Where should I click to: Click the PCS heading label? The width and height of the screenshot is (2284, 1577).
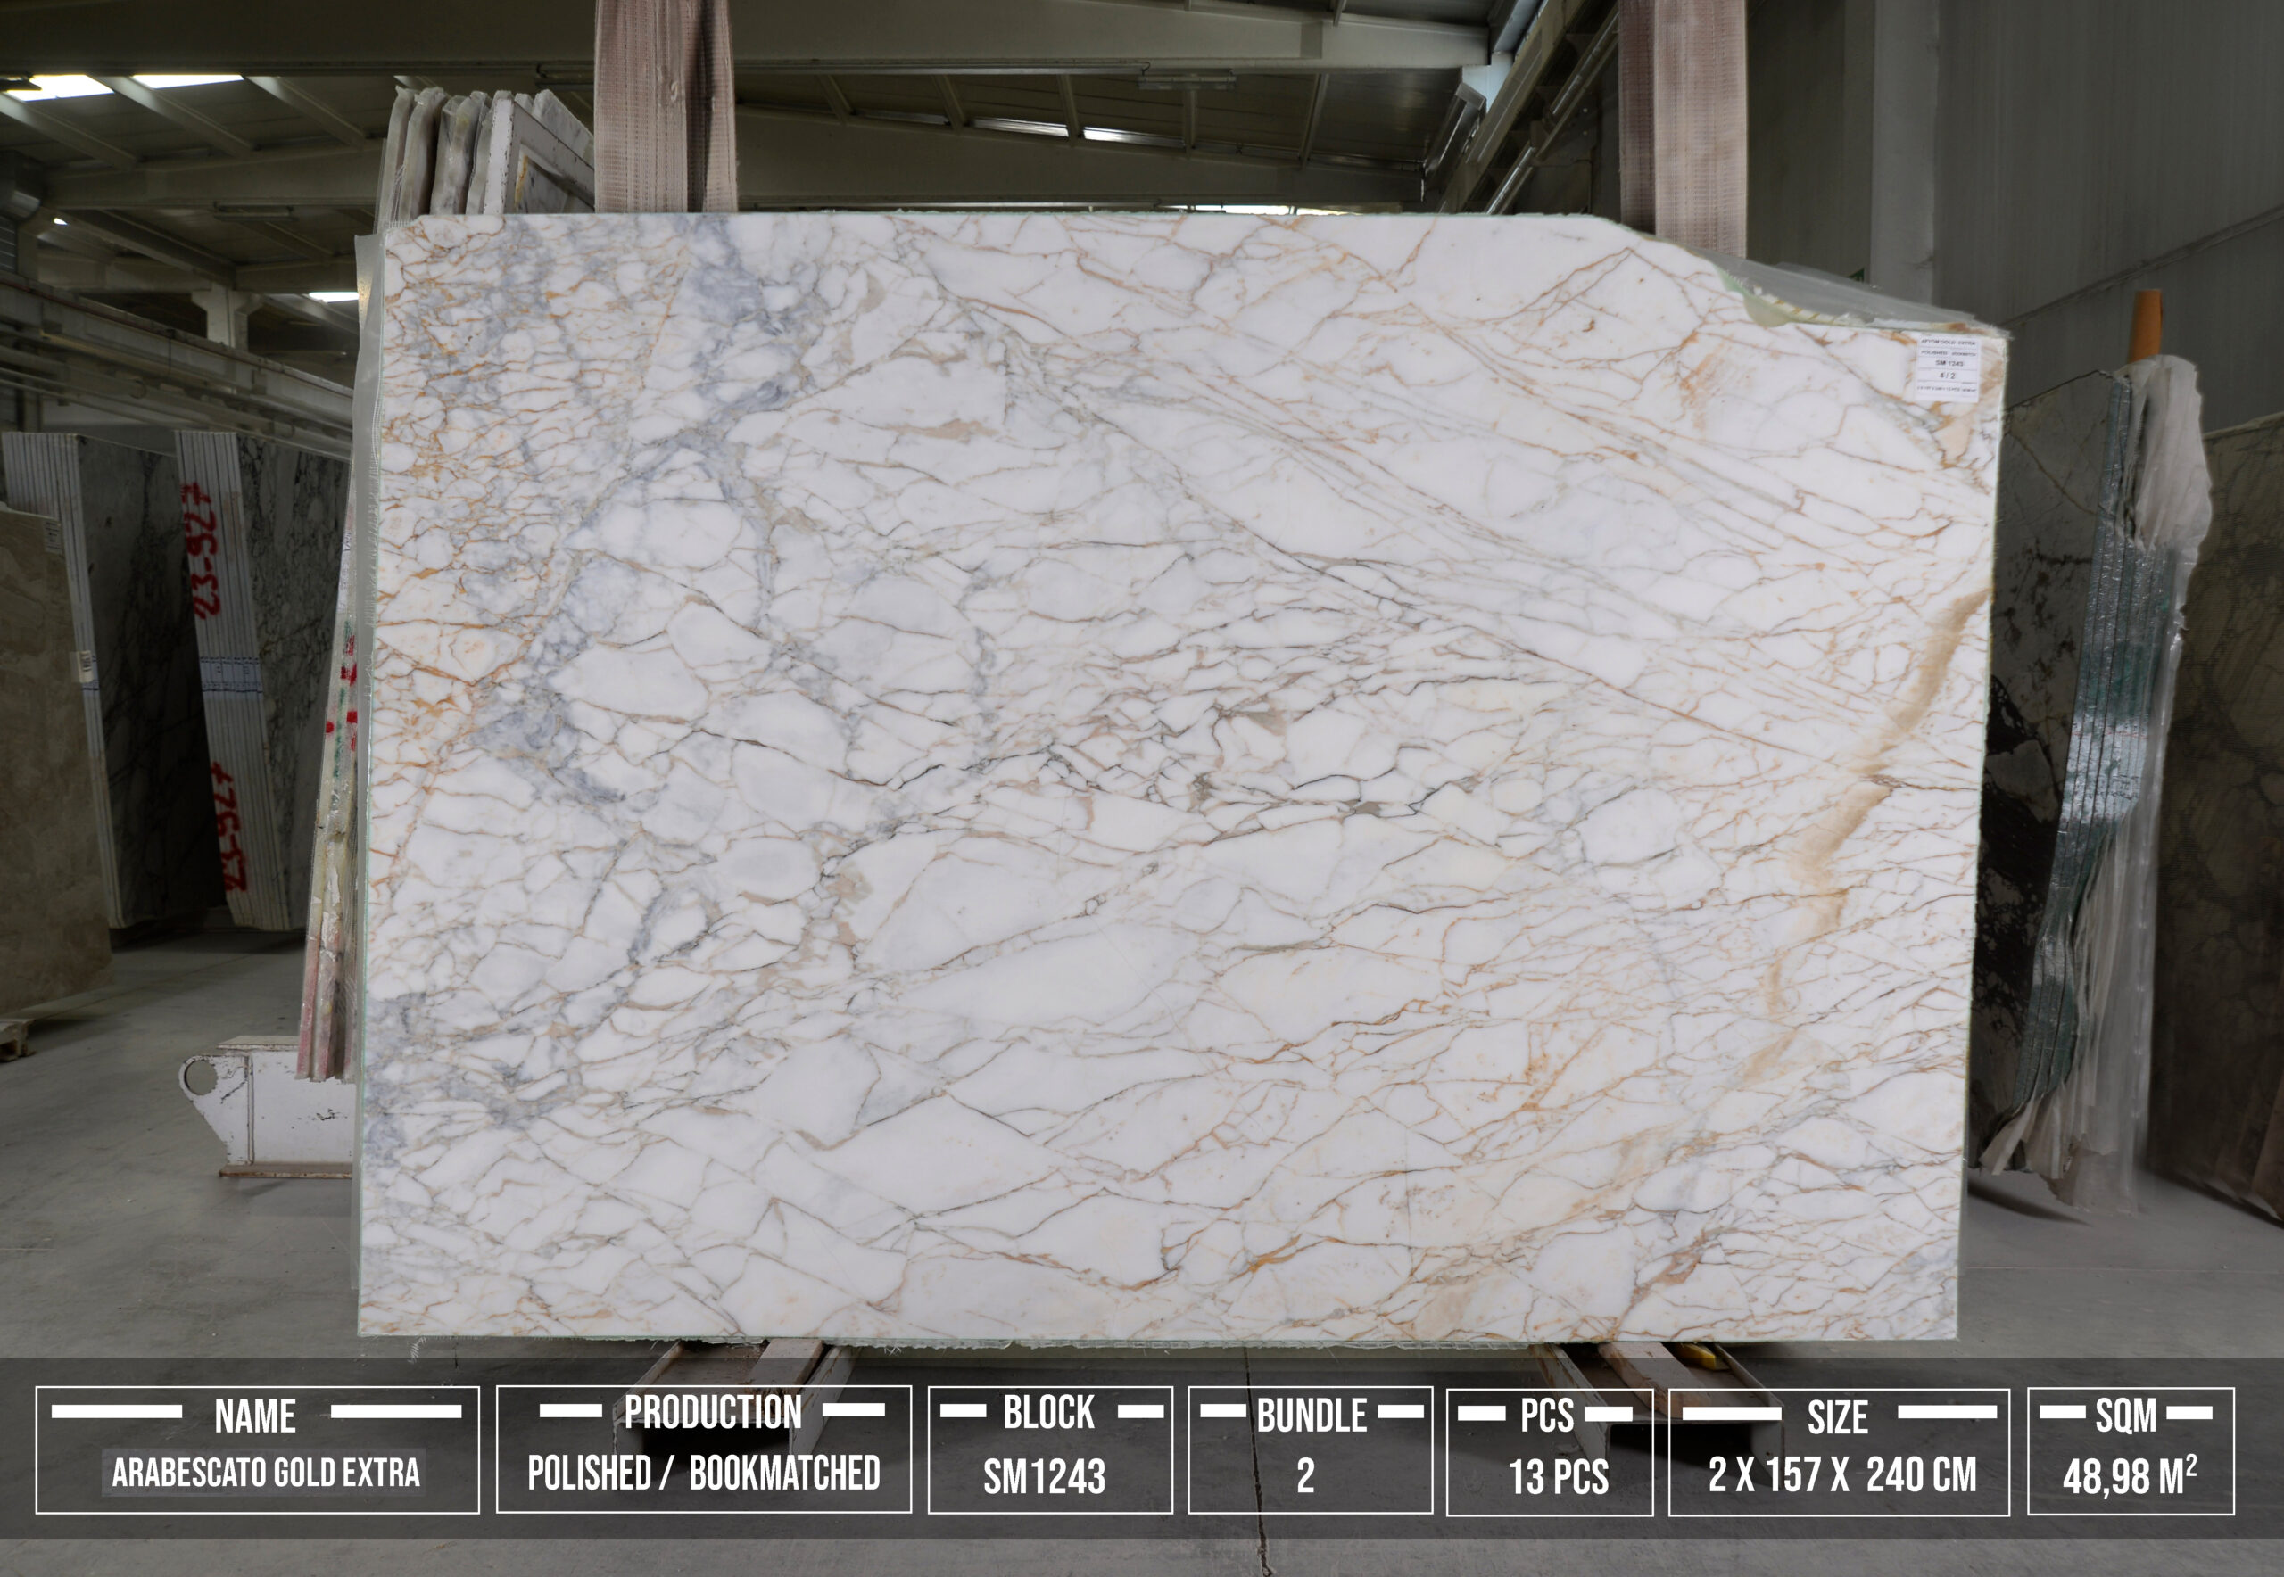1547,1416
